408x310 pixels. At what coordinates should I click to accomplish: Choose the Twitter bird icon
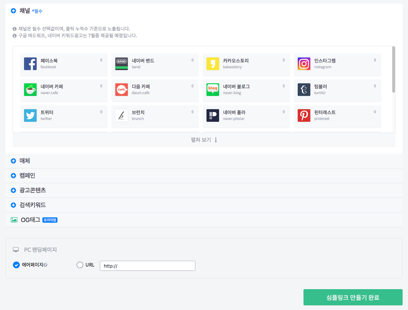[x=31, y=115]
